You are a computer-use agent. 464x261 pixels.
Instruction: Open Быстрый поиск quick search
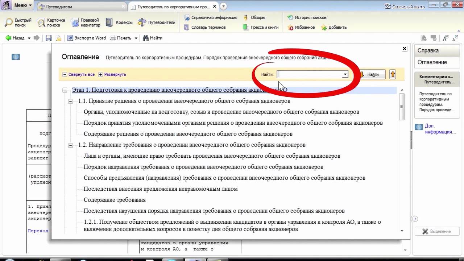click(x=18, y=22)
